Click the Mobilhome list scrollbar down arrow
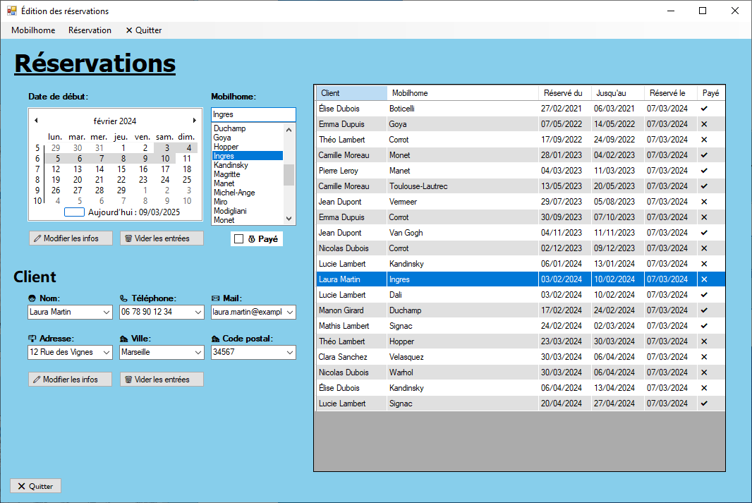The width and height of the screenshot is (752, 503). (289, 219)
